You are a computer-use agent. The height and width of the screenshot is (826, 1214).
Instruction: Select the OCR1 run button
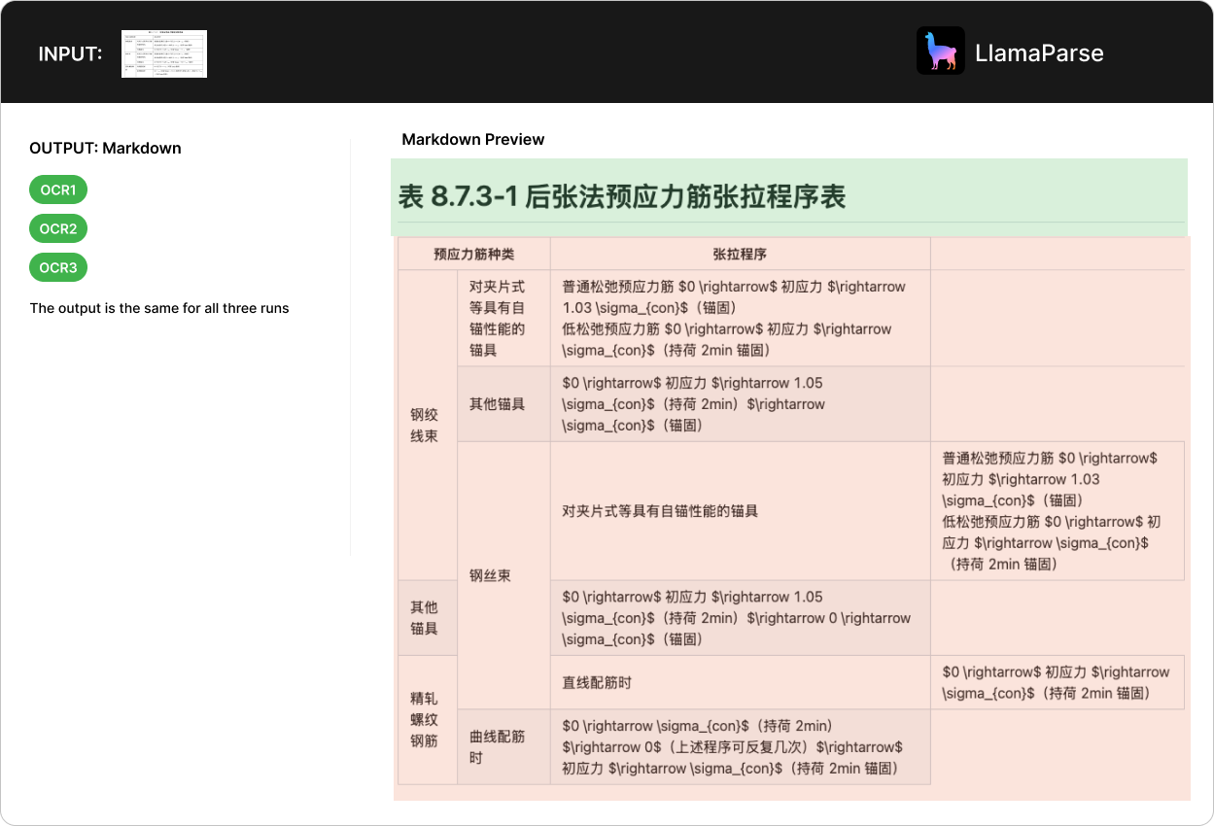tap(58, 190)
